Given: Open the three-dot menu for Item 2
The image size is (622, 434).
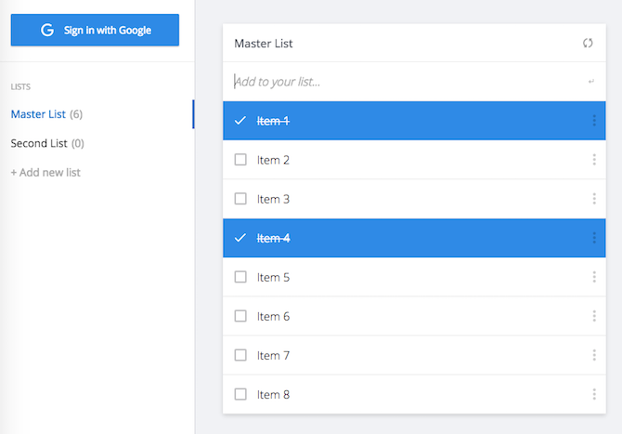Looking at the screenshot, I should (594, 160).
